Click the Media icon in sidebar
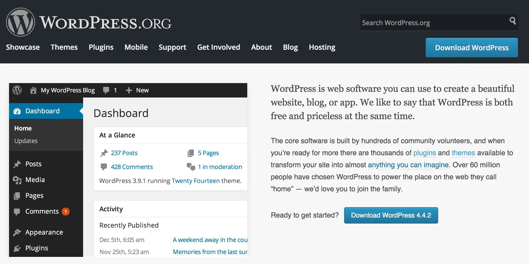 click(x=17, y=180)
